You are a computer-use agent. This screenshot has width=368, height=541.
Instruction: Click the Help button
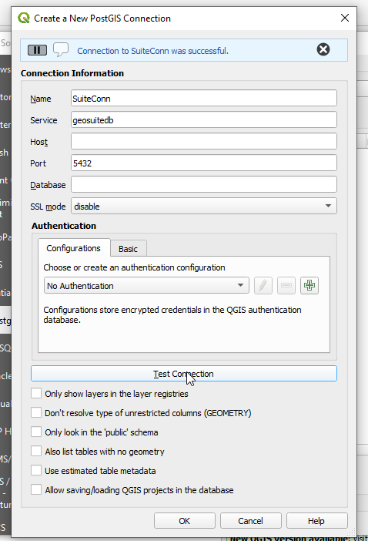coord(316,521)
